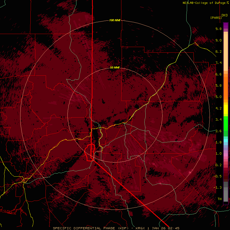Click the 5.8 legend value

pos(218,86)
